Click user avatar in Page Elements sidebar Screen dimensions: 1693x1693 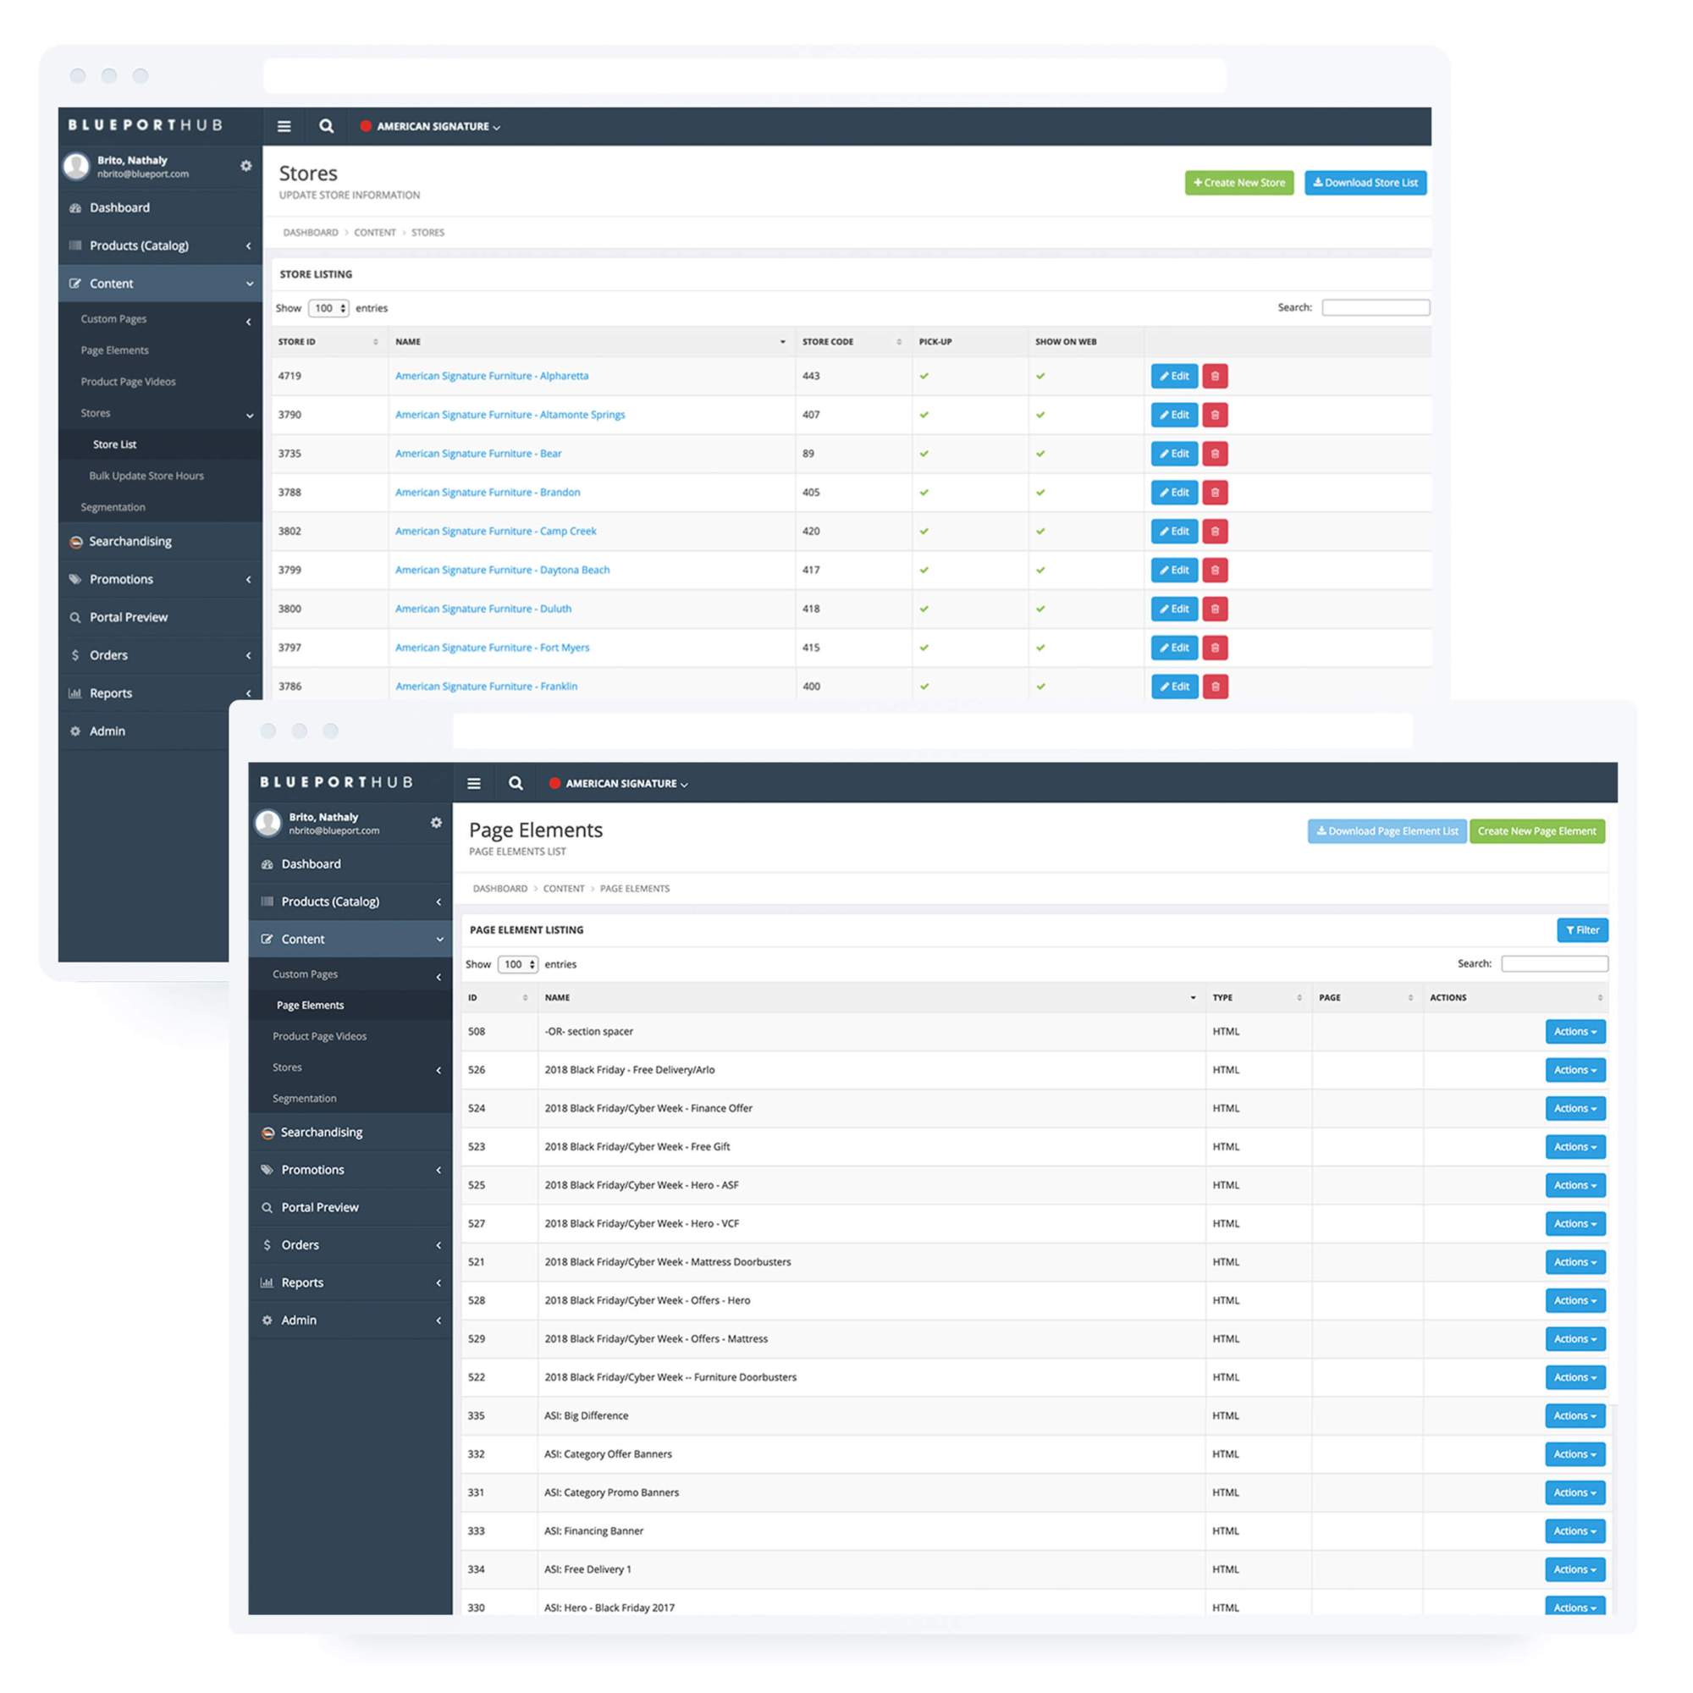267,822
